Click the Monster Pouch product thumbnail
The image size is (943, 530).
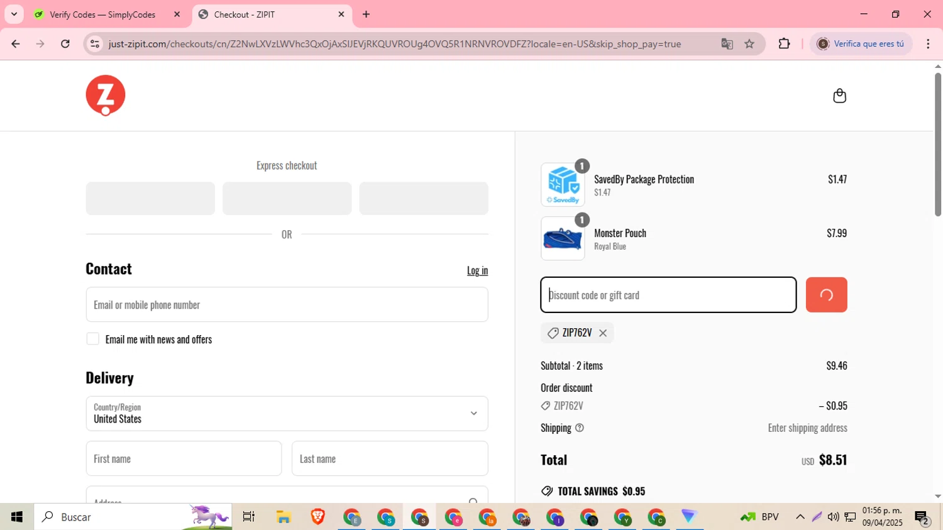pyautogui.click(x=563, y=239)
